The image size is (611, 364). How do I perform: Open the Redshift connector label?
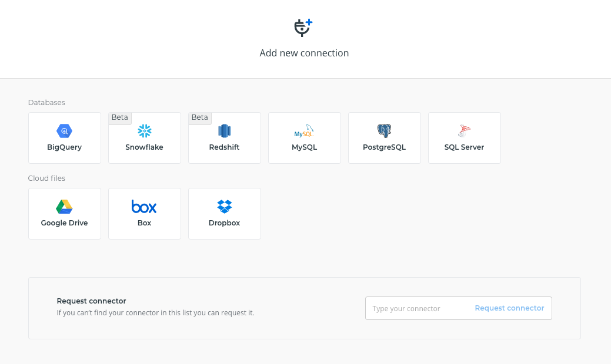pyautogui.click(x=225, y=147)
